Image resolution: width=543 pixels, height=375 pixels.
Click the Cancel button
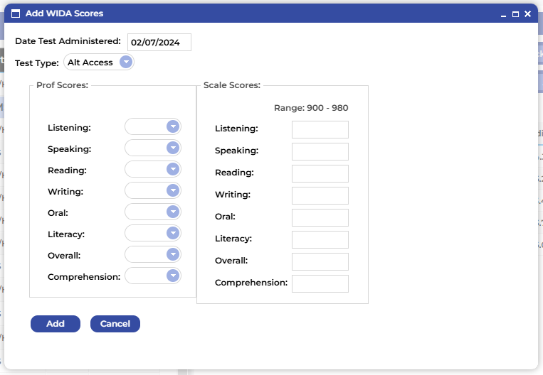(115, 324)
